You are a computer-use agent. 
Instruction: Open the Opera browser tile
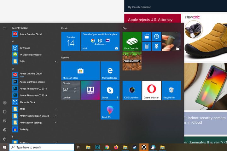[x=152, y=90]
